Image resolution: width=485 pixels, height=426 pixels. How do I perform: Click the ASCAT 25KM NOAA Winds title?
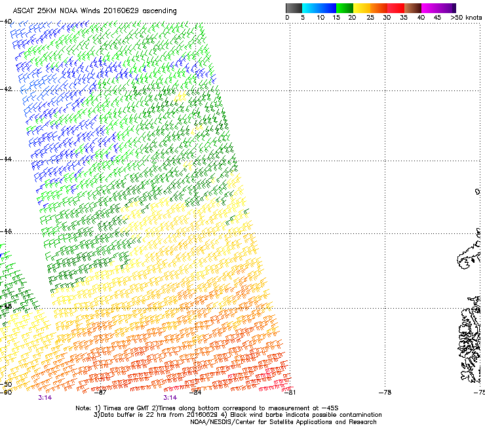[x=94, y=11]
